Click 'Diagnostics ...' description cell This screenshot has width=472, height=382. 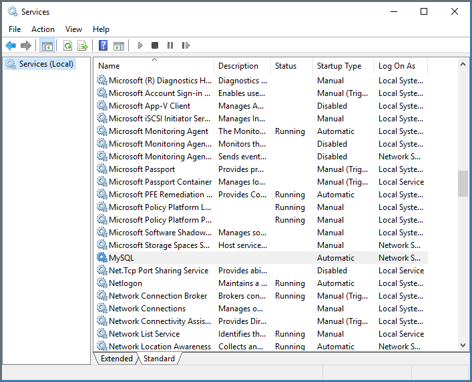pos(242,81)
